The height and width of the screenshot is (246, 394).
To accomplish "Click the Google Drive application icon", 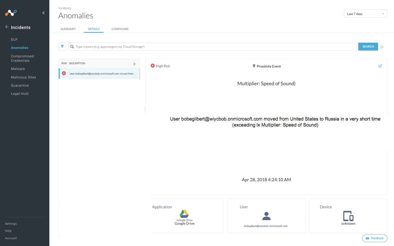I will point(184,214).
